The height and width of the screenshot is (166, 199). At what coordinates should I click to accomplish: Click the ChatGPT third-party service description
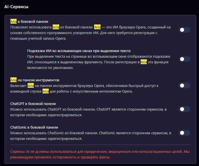click(x=90, y=112)
